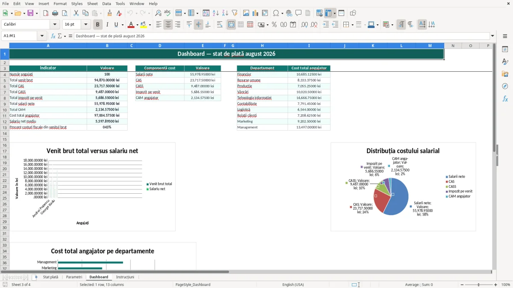The width and height of the screenshot is (513, 288).
Task: Toggle Italic formatting button
Action: pyautogui.click(x=107, y=25)
